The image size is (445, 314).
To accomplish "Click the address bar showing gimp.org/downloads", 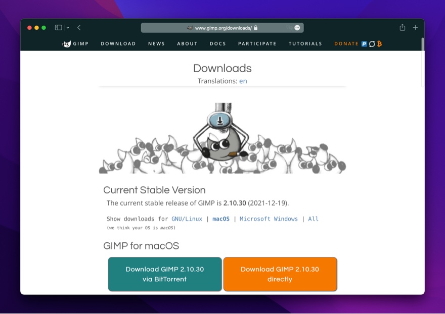I will 222,28.
